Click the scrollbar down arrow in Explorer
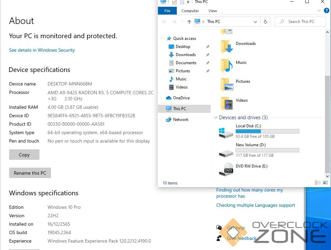The height and width of the screenshot is (250, 331). tap(327, 176)
